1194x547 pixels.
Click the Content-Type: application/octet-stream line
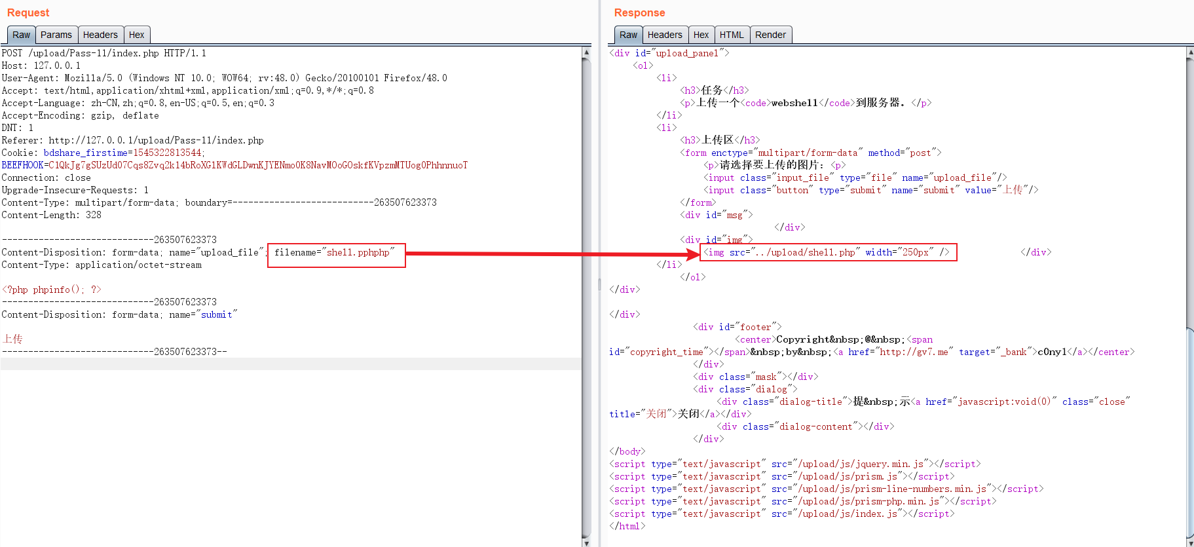tap(102, 265)
